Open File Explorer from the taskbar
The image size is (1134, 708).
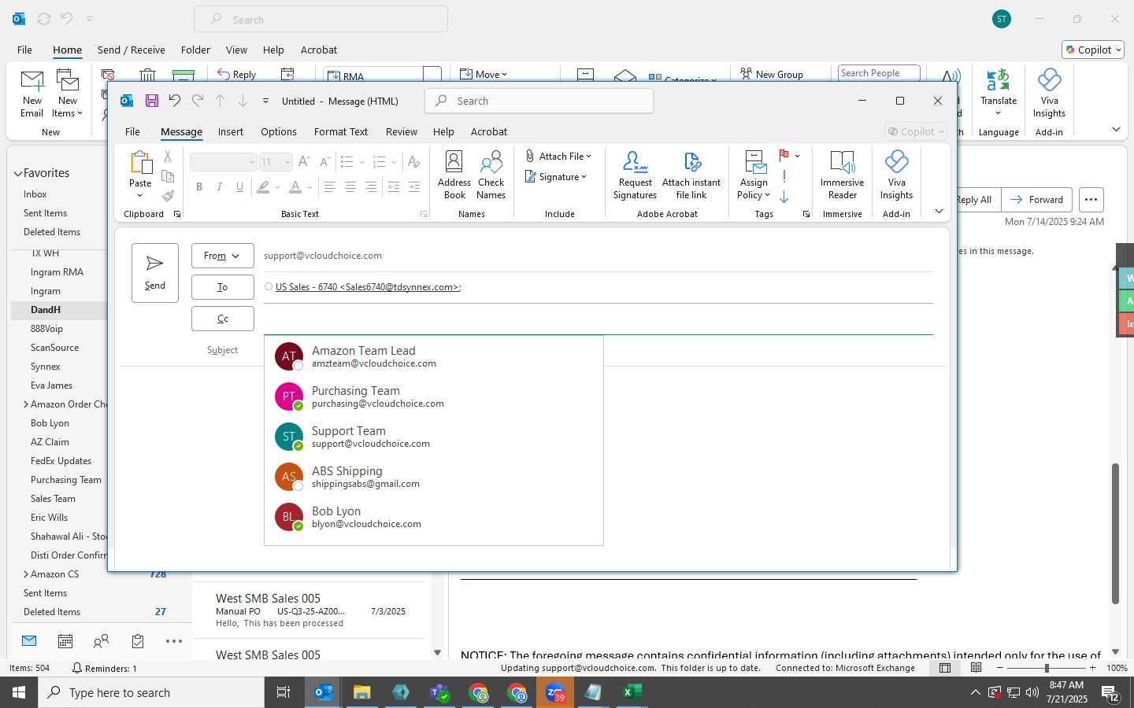pyautogui.click(x=361, y=692)
